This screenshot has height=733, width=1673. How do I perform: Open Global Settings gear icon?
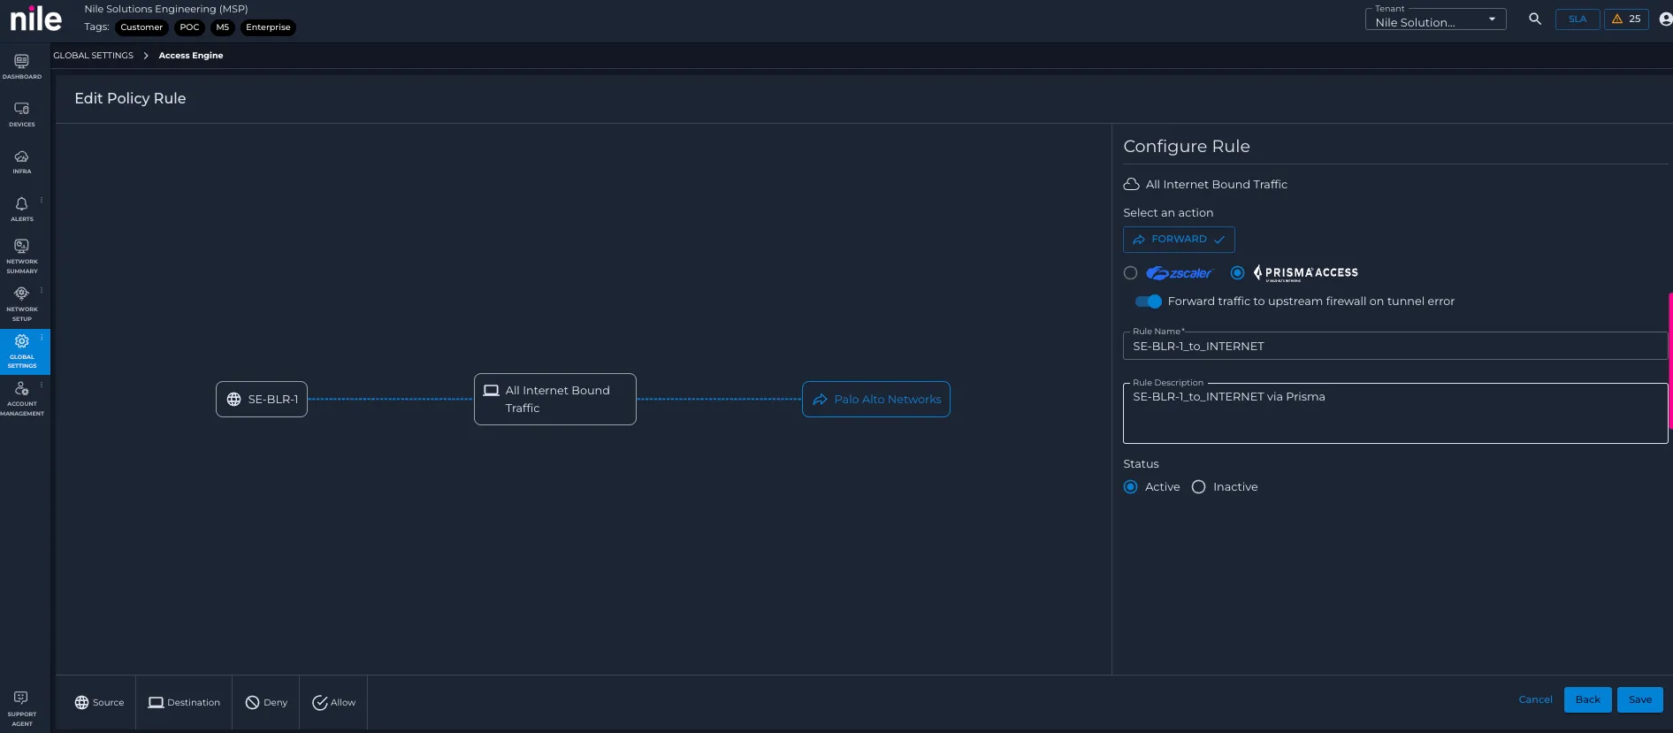(22, 341)
